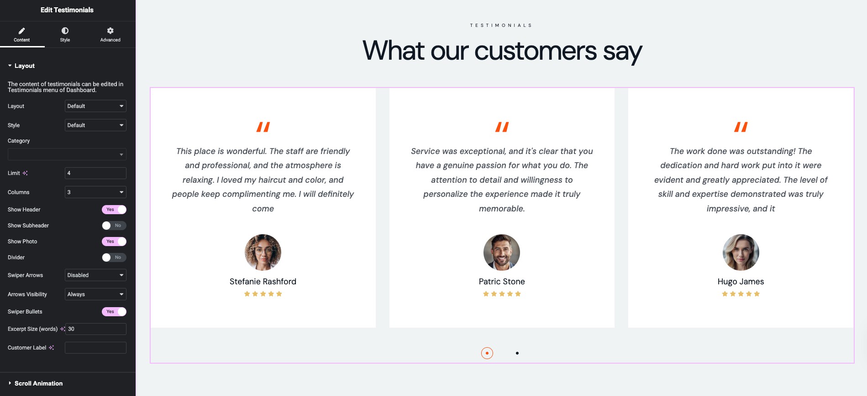The height and width of the screenshot is (396, 867).
Task: Click the gear Advanced tab icon
Action: 110,31
